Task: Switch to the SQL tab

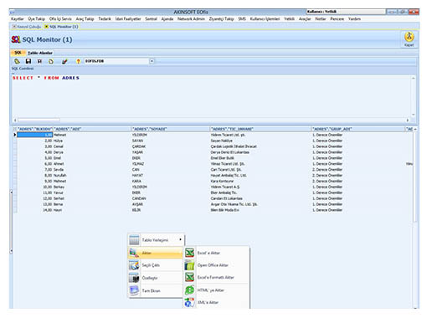Action: click(x=18, y=53)
